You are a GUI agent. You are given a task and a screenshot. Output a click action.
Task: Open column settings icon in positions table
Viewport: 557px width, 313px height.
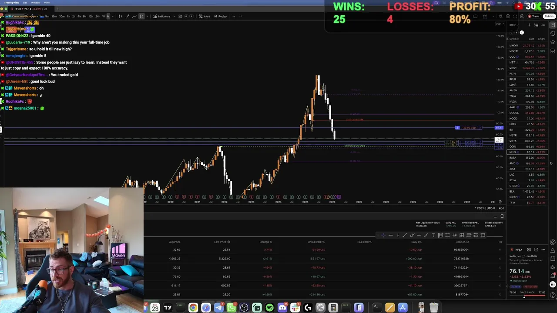(x=500, y=242)
